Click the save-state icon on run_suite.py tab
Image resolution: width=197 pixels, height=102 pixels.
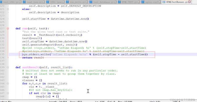pos(68,2)
